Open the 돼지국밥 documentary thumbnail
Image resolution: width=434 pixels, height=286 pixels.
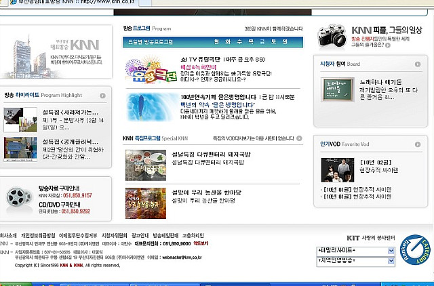146,165
